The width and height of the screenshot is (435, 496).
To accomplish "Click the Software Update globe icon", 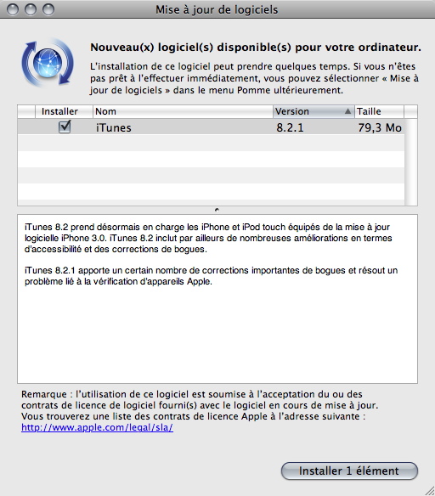I will coord(48,63).
